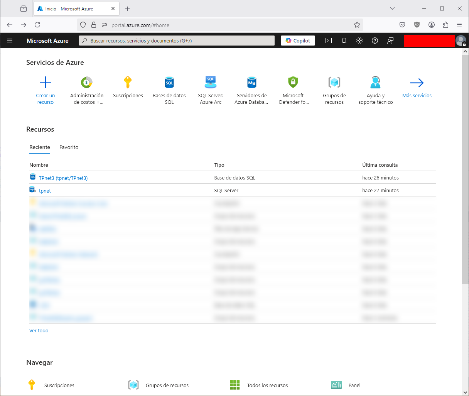Open a new browser tab
Viewport: 469px width, 396px height.
click(x=128, y=8)
